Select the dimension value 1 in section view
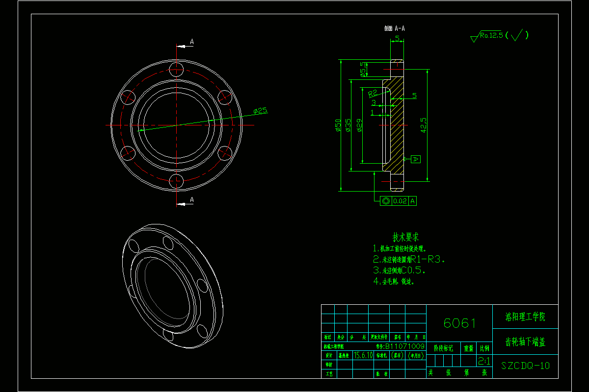This screenshot has height=392, width=589. pos(372,113)
